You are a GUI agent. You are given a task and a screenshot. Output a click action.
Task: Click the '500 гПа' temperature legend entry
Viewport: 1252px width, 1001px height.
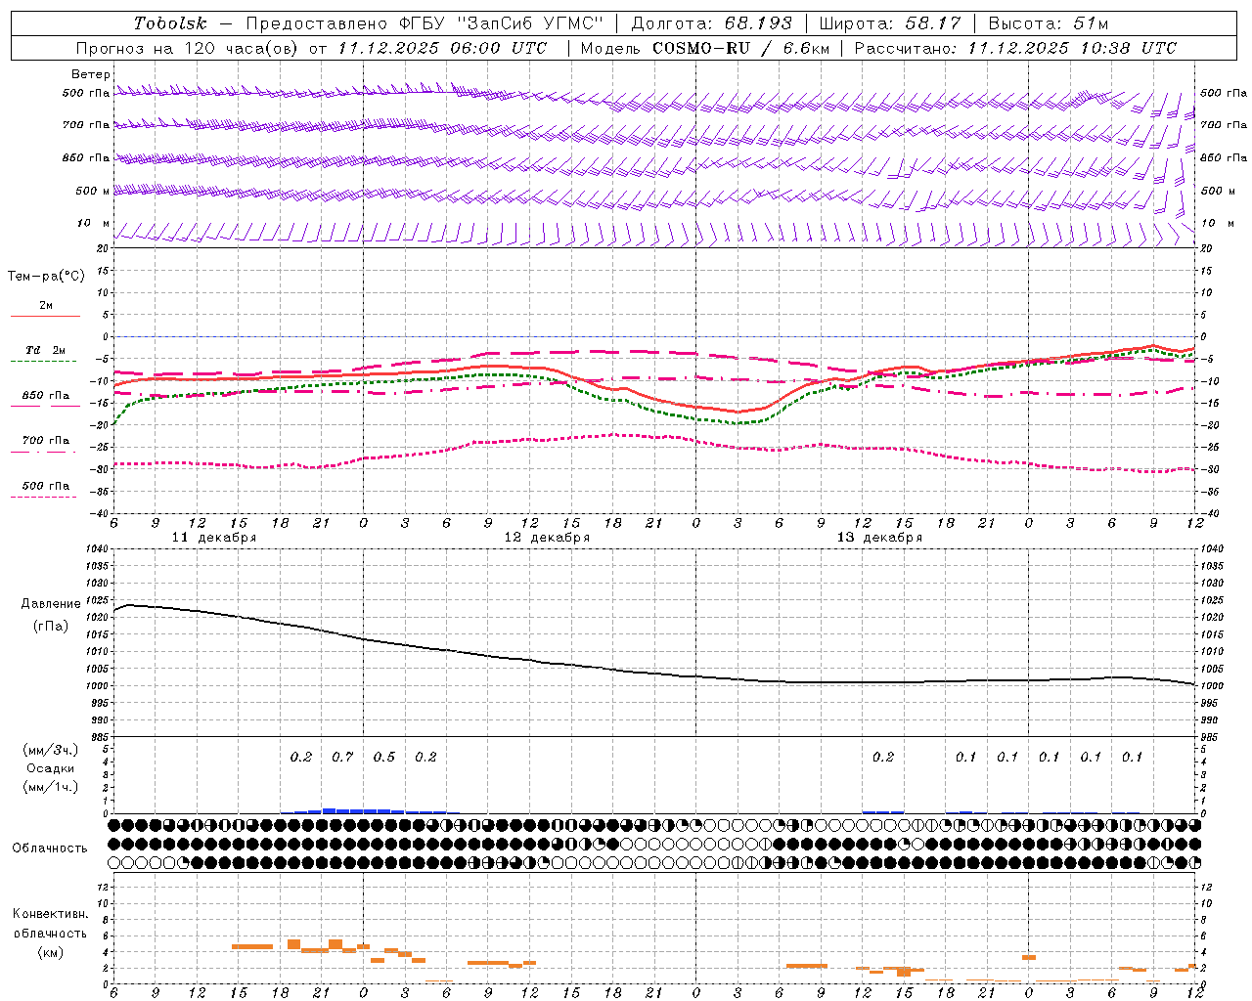(x=46, y=485)
